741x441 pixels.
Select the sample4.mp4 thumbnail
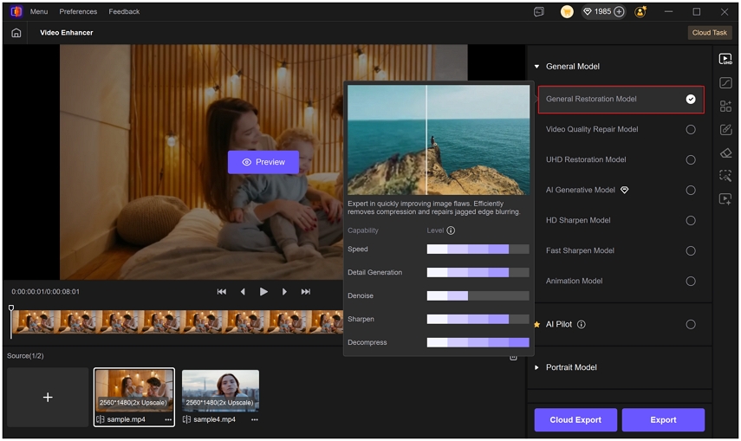220,391
